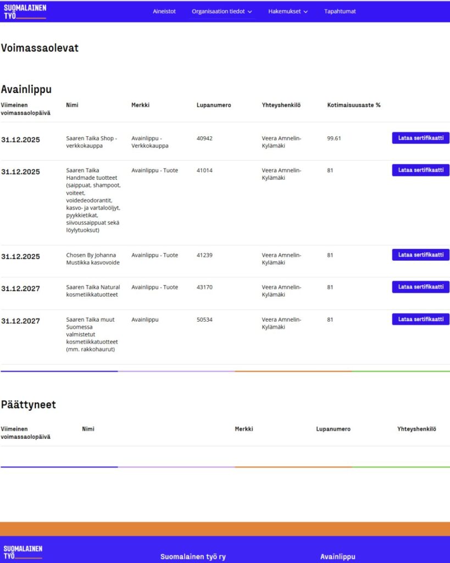Click permit number 40942
450x563 pixels.
click(x=204, y=138)
